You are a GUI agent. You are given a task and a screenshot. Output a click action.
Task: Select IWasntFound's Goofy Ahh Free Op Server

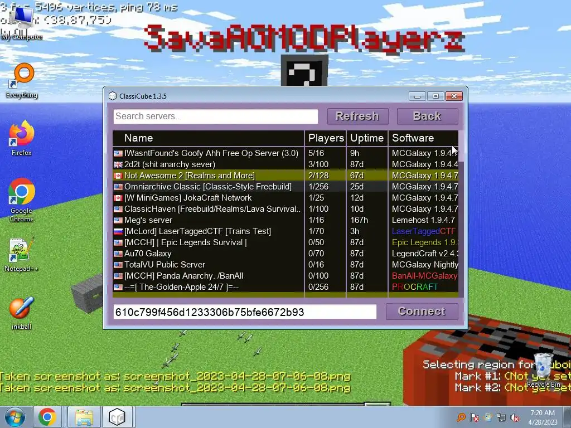coord(285,153)
